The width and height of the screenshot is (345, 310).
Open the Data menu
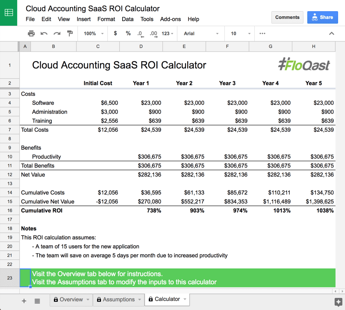[128, 19]
